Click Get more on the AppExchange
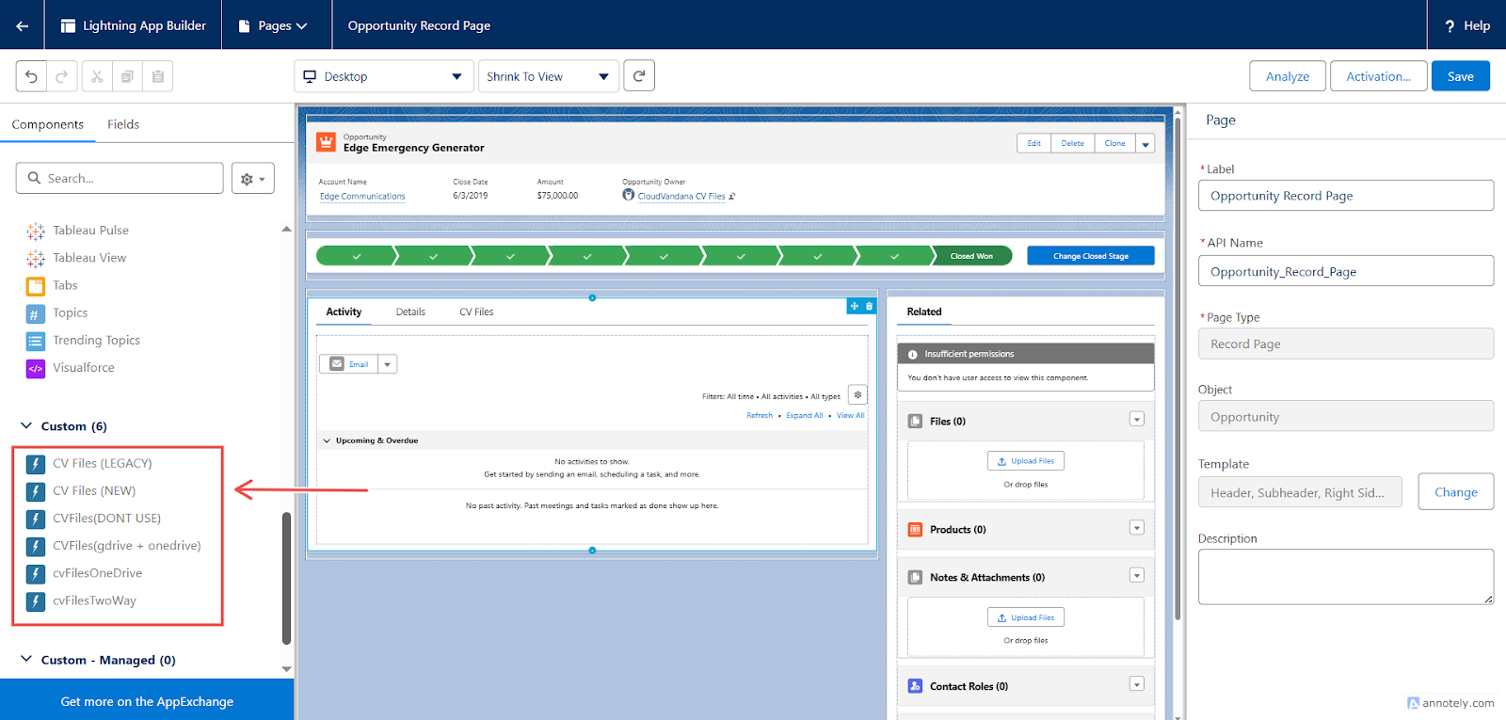 tap(147, 701)
